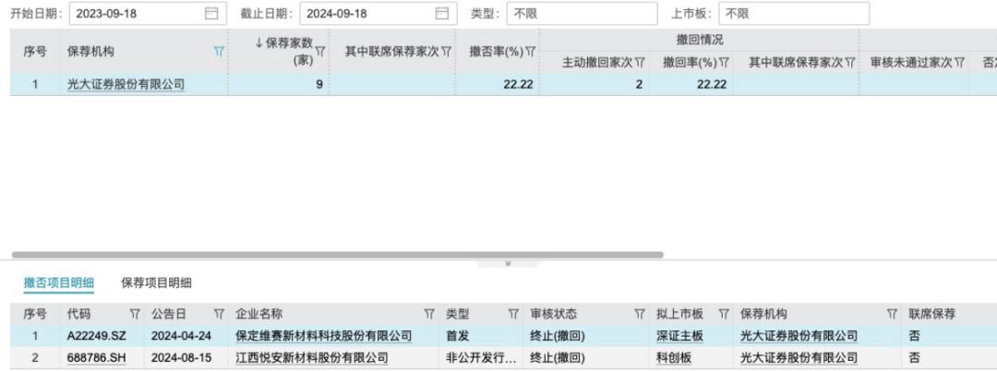Filter the 保荐家数 column

tap(320, 52)
